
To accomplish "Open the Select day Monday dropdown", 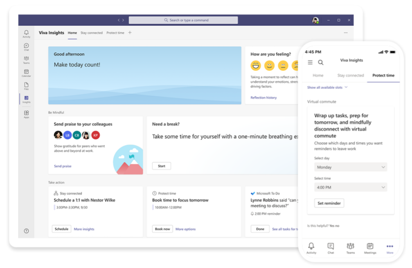I will point(351,167).
